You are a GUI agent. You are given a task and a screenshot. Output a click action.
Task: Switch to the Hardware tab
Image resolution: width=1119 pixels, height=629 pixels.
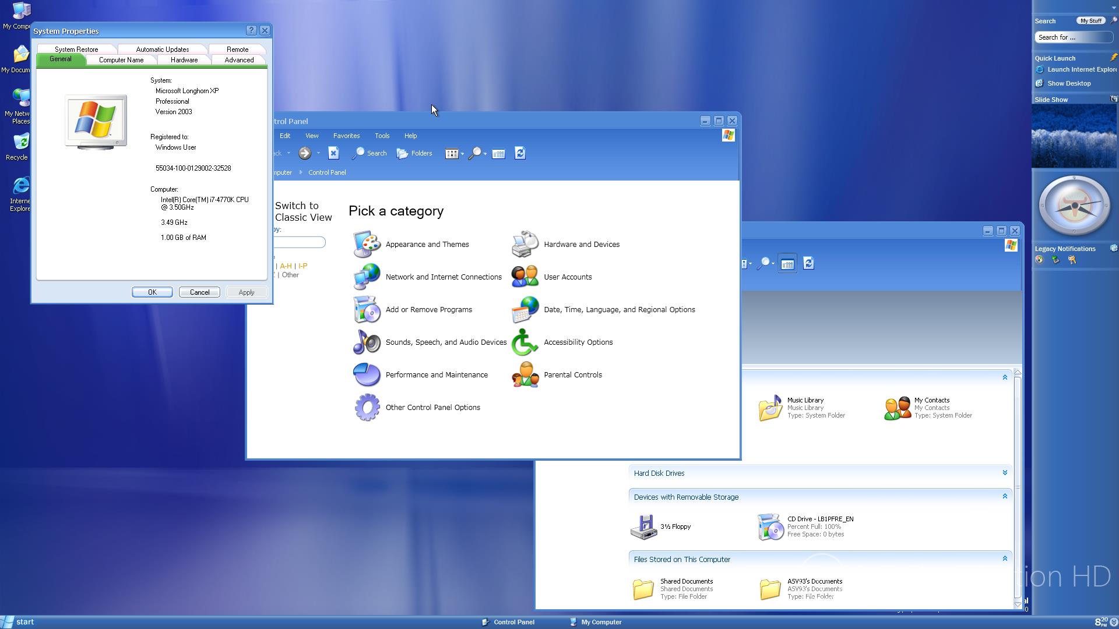coord(184,60)
